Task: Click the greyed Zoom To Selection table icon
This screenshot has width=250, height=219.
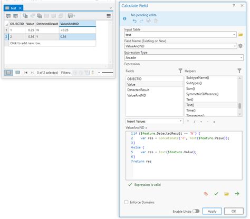Action: (x=32, y=16)
